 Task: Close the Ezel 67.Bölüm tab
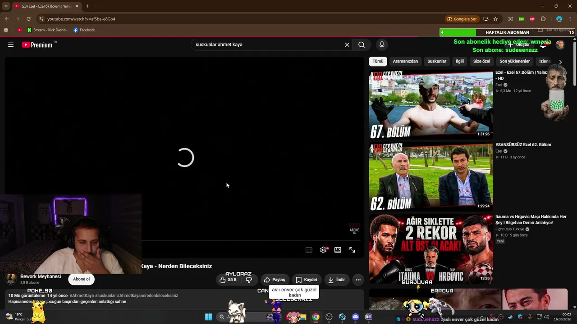[77, 6]
